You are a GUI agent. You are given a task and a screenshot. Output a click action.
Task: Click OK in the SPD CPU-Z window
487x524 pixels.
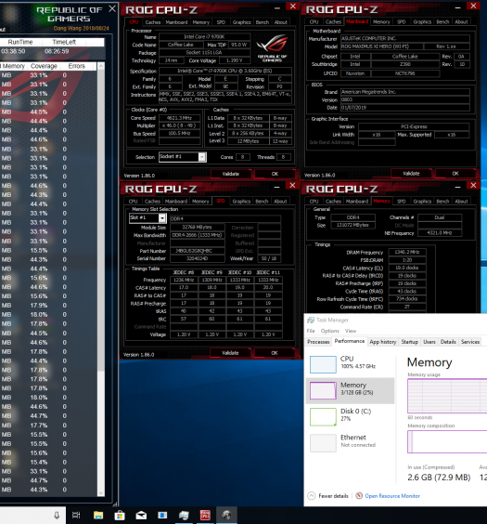coord(275,353)
